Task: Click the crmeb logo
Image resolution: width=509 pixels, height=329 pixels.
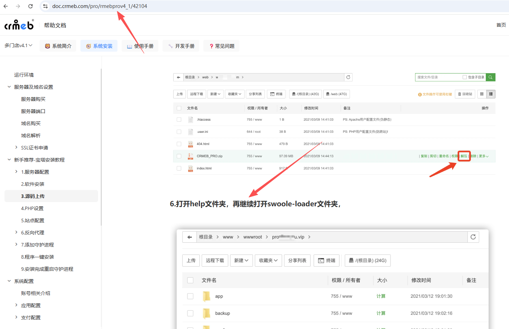Action: coord(19,25)
